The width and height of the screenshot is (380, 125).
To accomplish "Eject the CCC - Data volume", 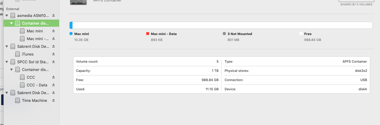I will point(53,85).
